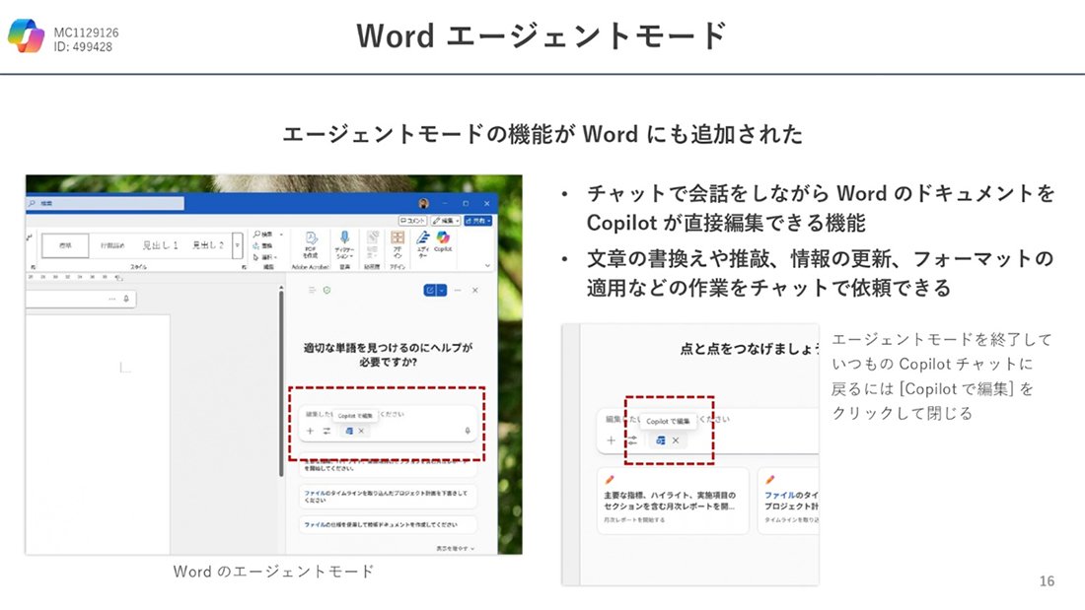Open the コメント button in Word
1085x610 pixels.
click(x=412, y=221)
